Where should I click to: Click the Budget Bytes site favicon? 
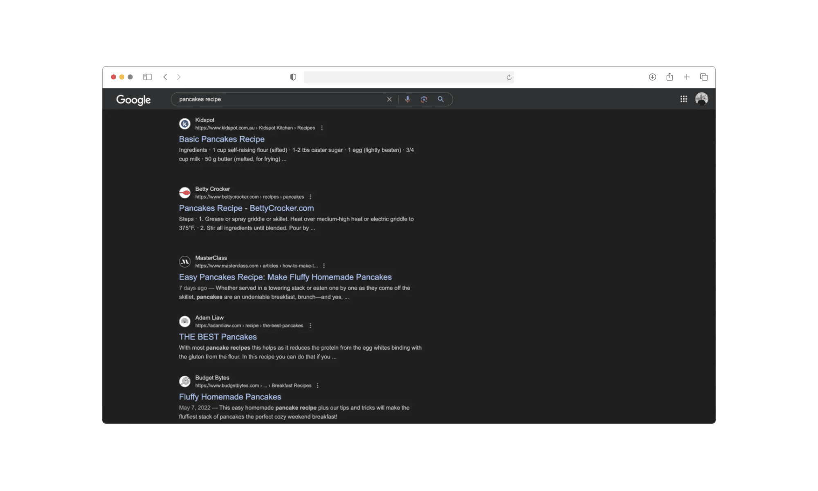(185, 381)
